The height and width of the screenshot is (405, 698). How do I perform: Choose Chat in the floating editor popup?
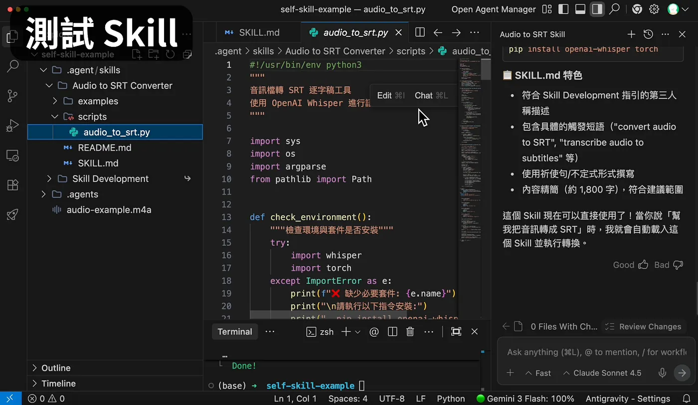click(x=431, y=95)
